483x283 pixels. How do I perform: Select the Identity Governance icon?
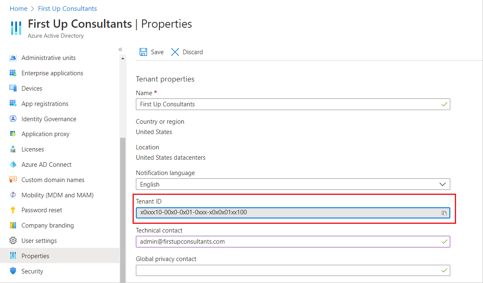pos(14,119)
